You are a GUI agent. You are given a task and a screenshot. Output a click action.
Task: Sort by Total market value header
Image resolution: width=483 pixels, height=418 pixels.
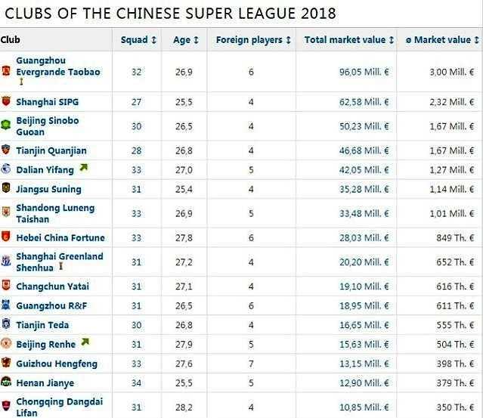pos(349,40)
